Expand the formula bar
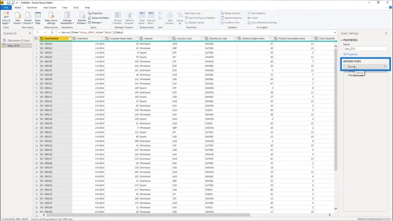Image resolution: width=393 pixels, height=221 pixels. (335, 32)
